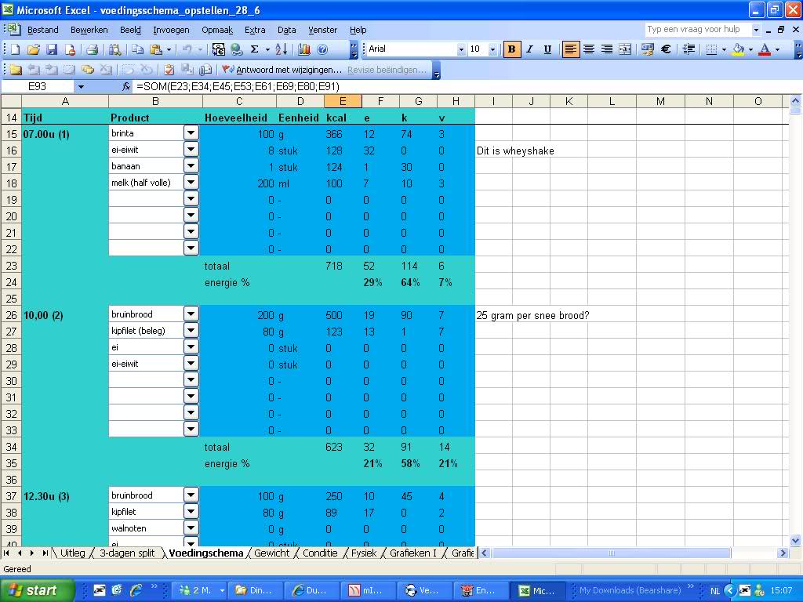This screenshot has width=803, height=602.
Task: Open the product dropdown for brinta
Action: 191,133
